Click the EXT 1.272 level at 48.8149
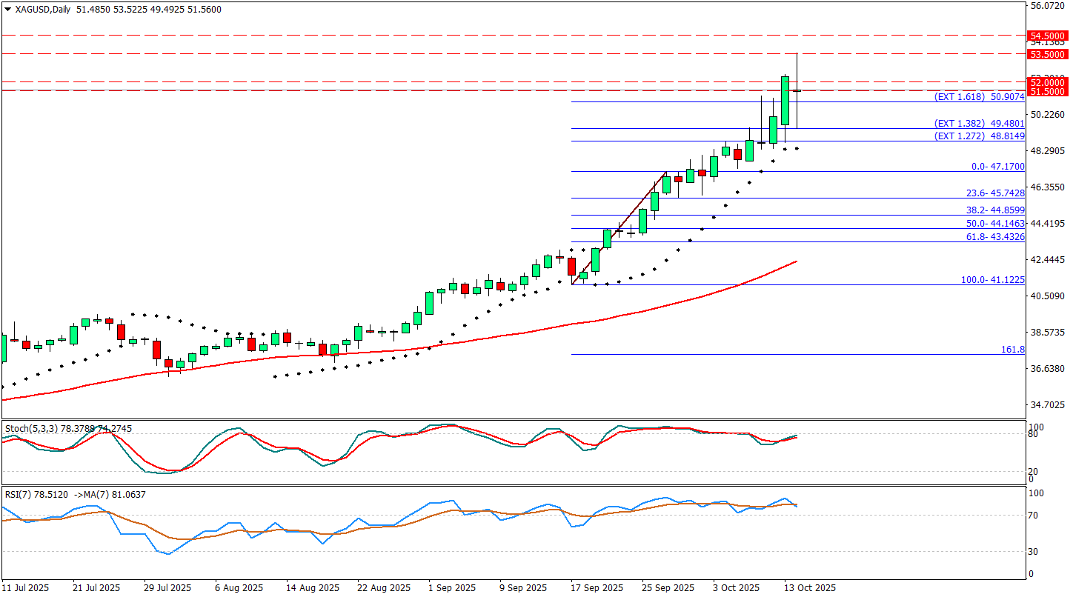This screenshot has width=1073, height=597. 979,136
